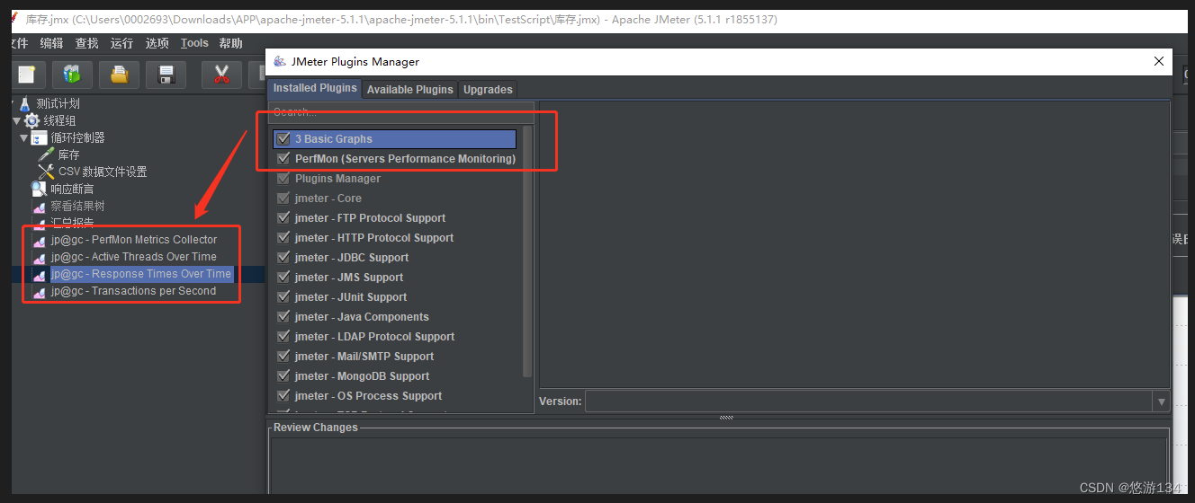Click the CSV 数据文件设置 tools icon
The width and height of the screenshot is (1195, 503).
tap(47, 172)
